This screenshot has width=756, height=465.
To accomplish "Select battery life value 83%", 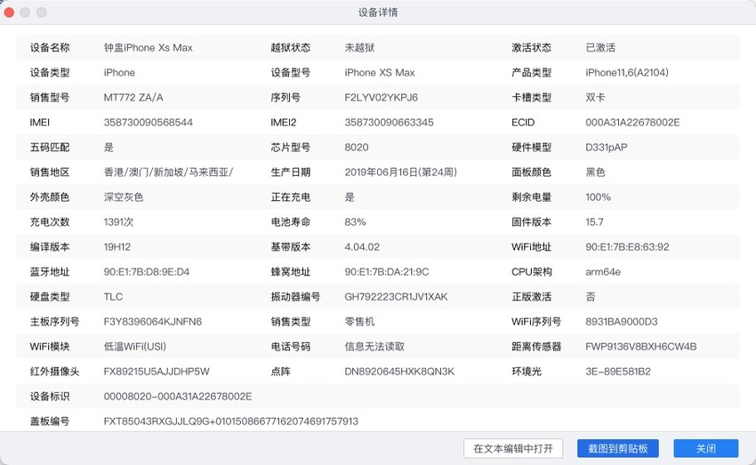I will (x=355, y=222).
